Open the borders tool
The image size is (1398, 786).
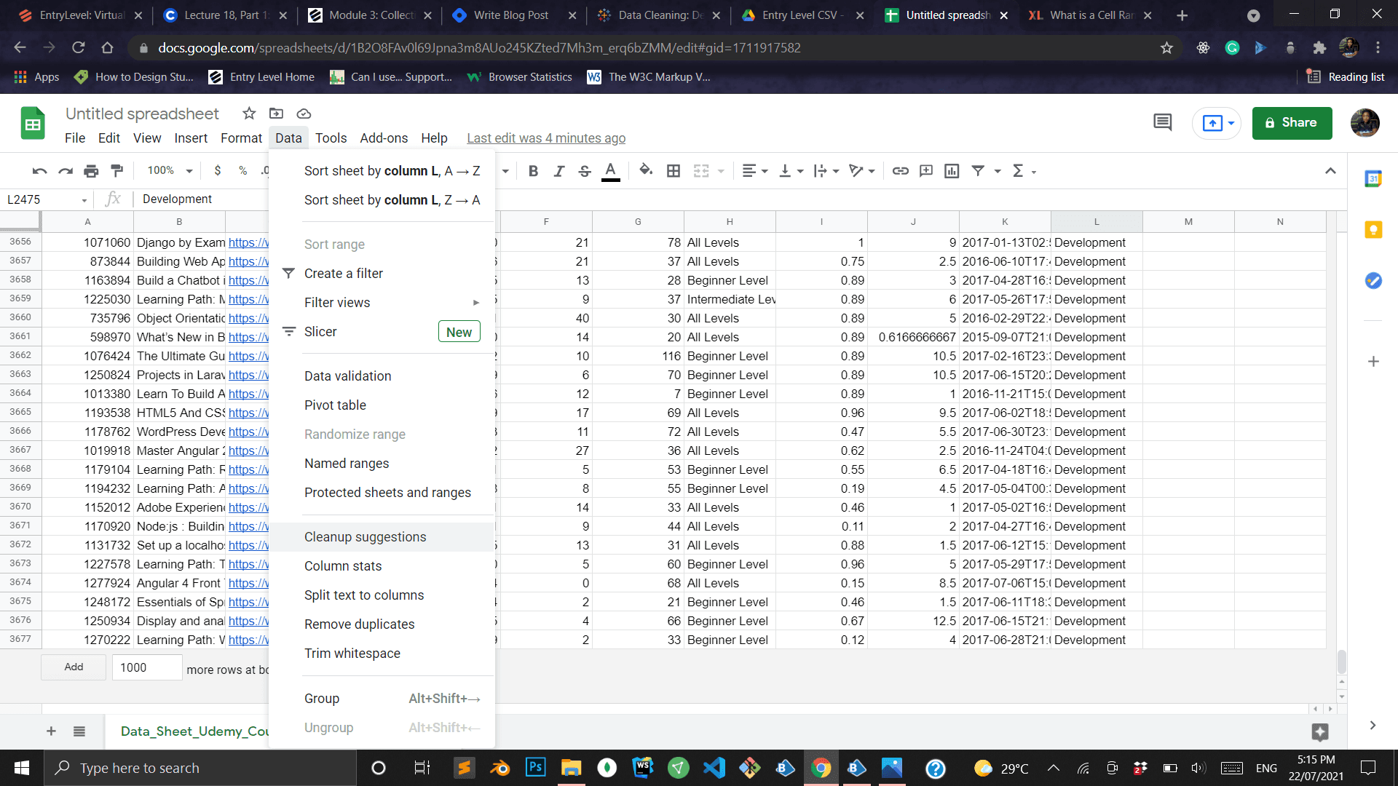(x=674, y=171)
